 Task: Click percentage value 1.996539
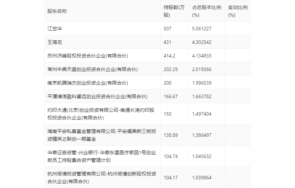point(202,83)
